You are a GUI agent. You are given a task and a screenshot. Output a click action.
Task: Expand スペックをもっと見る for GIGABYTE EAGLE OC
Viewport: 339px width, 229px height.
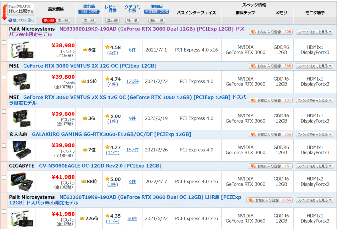pyautogui.click(x=315, y=166)
